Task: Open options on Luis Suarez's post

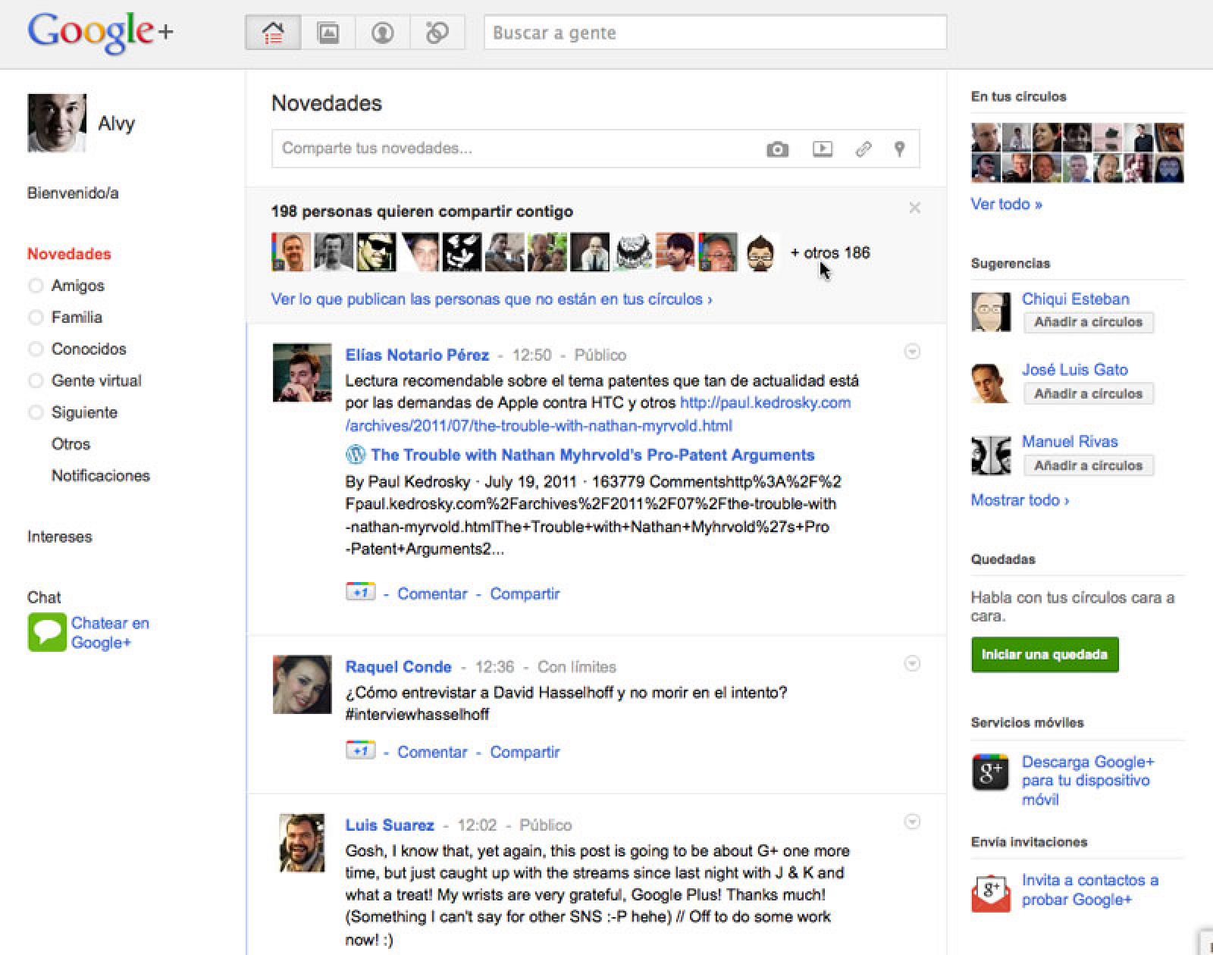Action: [x=912, y=822]
